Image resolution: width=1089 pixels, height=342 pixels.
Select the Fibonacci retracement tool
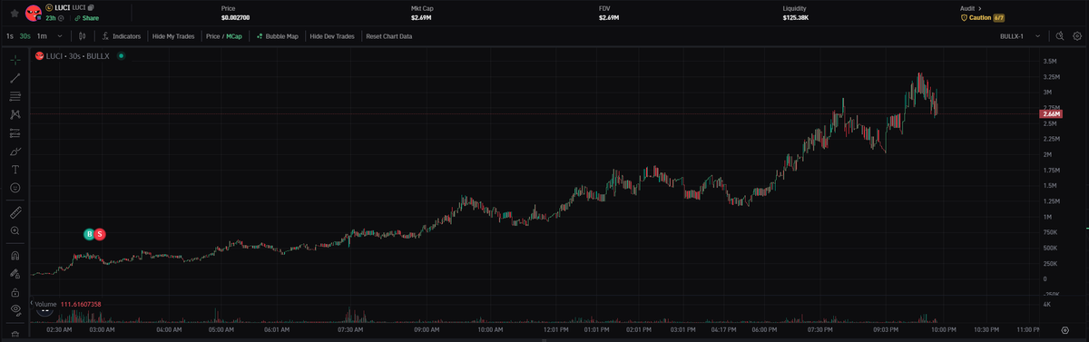pos(15,96)
